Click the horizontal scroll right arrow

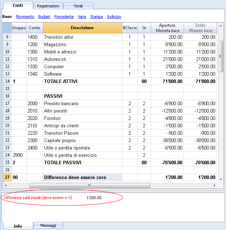(214, 185)
